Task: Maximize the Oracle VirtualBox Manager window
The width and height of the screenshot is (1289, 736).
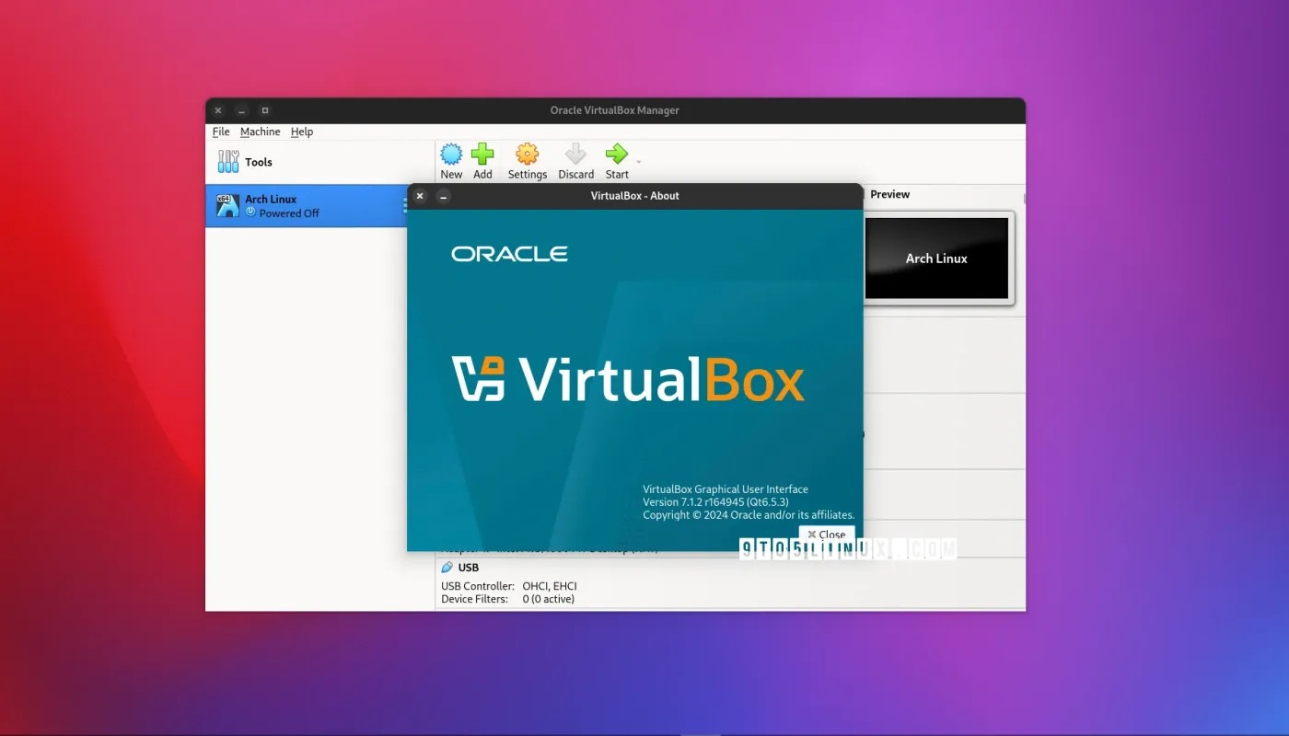Action: pyautogui.click(x=264, y=110)
